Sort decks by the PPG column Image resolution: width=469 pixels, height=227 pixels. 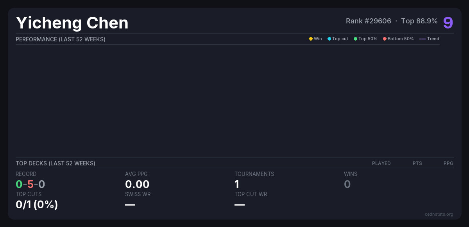(x=448, y=163)
